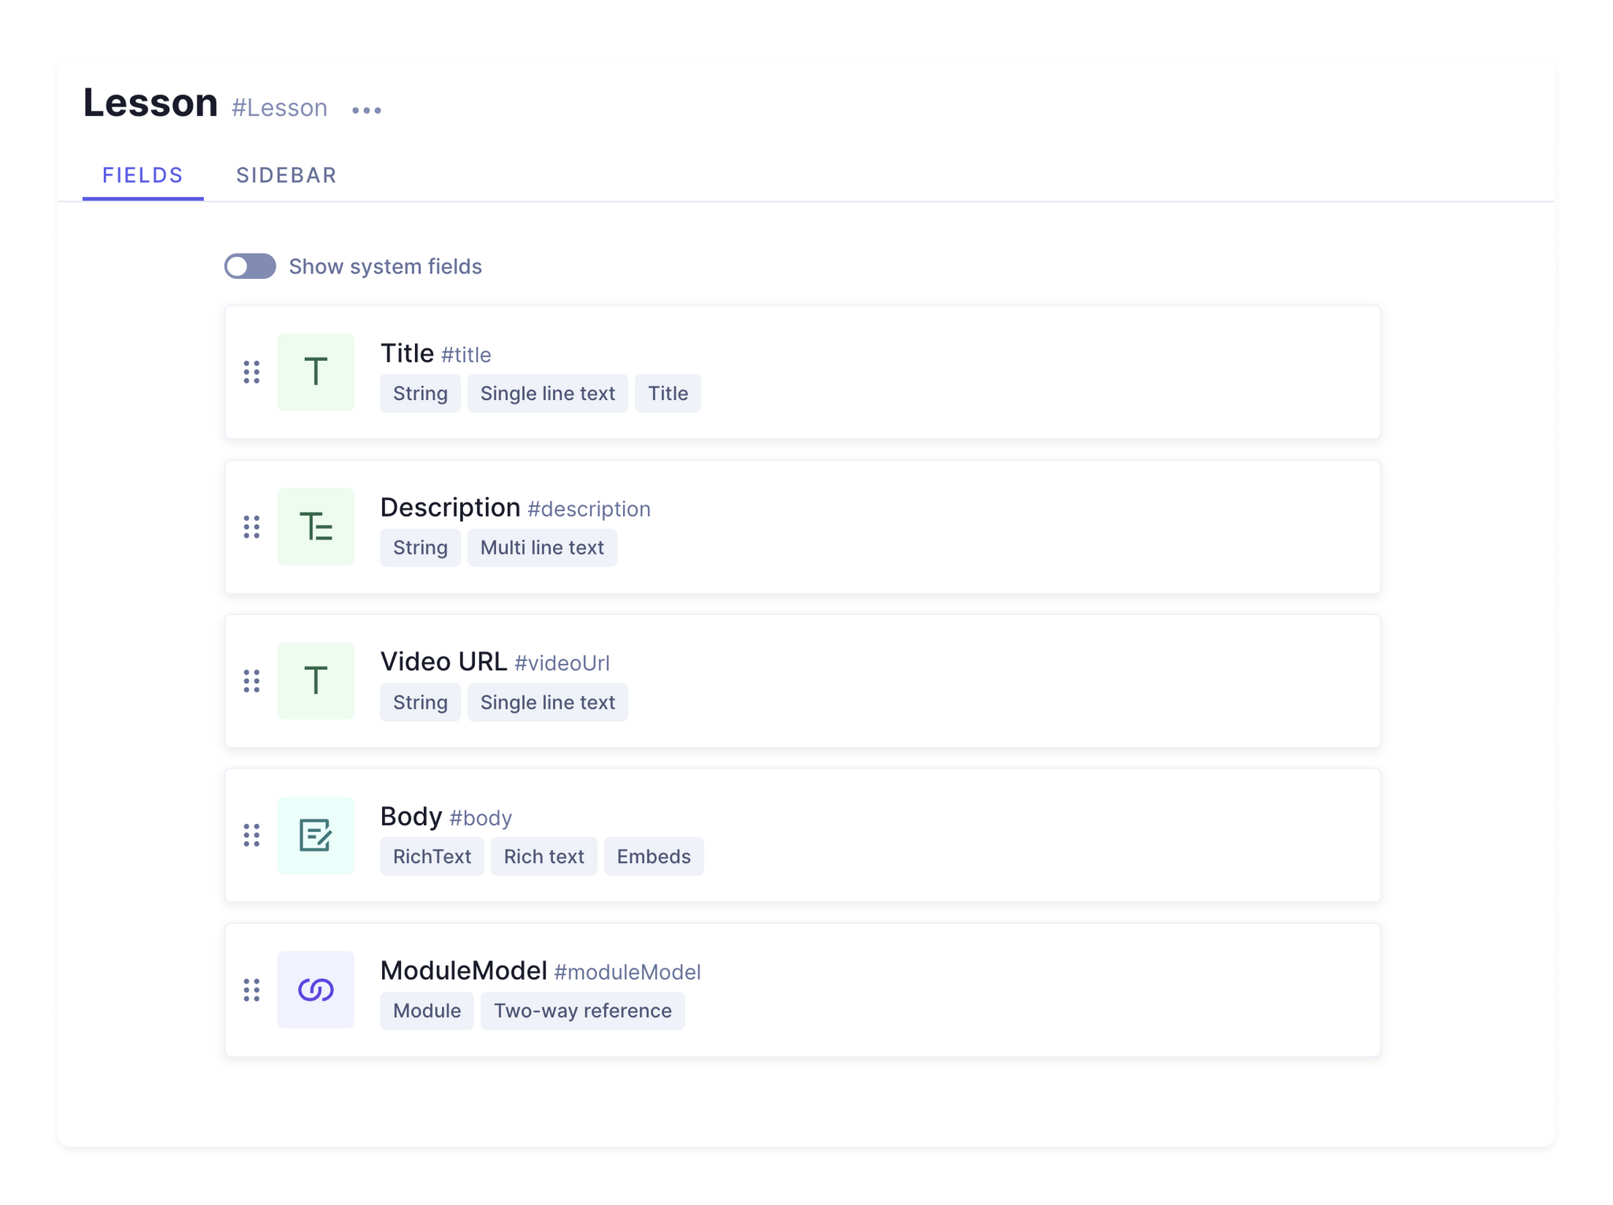Screen dimensions: 1613x1205
Task: Open the Description field name
Action: click(451, 507)
